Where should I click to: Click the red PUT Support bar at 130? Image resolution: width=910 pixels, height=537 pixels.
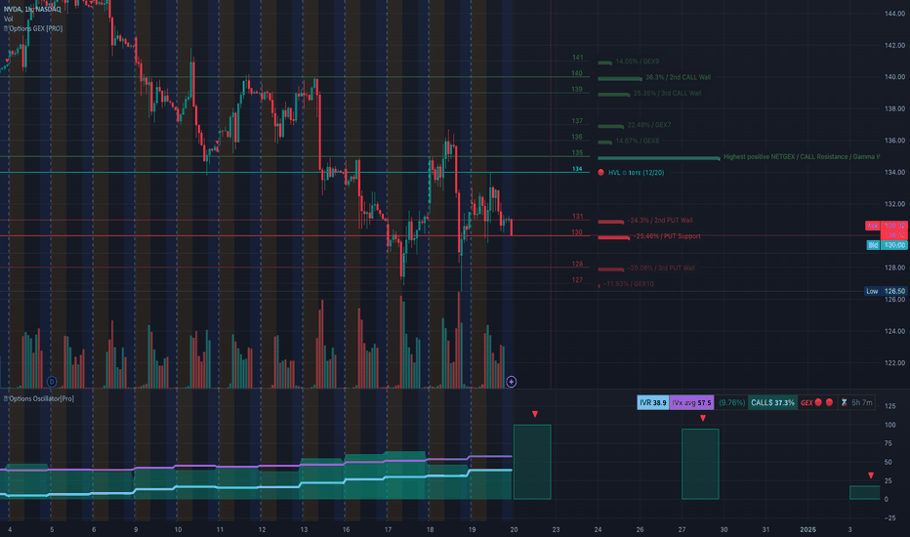pos(613,237)
